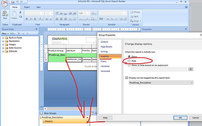
Task: Redo the action in quick access toolbar
Action: (x=21, y=2)
